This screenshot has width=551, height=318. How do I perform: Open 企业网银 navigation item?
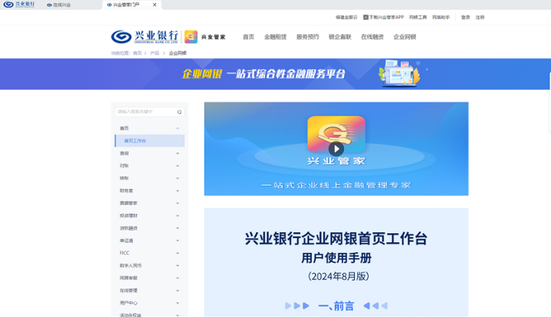click(405, 37)
